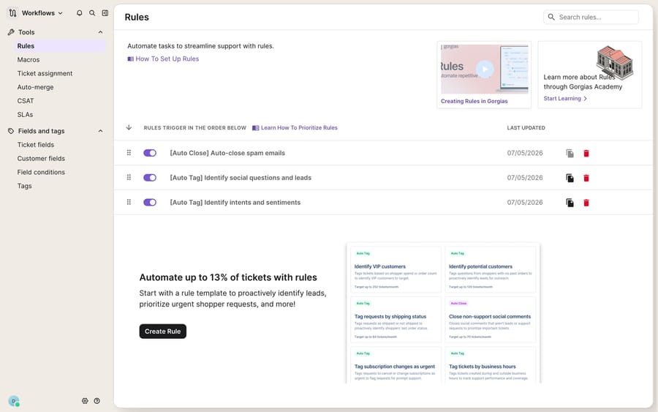Image resolution: width=658 pixels, height=412 pixels.
Task: Open the settings gear icon
Action: pos(85,401)
